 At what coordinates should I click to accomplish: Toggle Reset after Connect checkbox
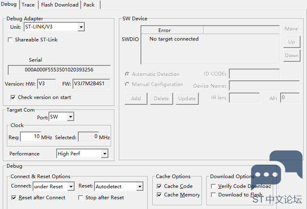14,198
